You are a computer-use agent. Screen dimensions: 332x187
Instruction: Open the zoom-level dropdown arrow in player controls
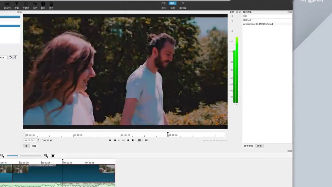point(136,140)
